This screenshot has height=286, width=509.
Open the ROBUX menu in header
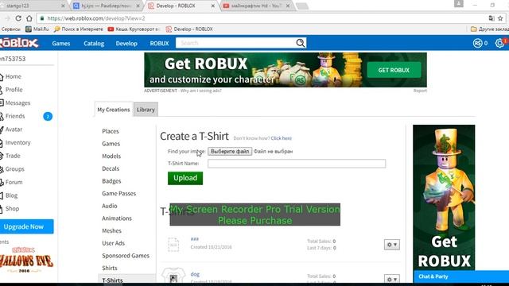(159, 44)
